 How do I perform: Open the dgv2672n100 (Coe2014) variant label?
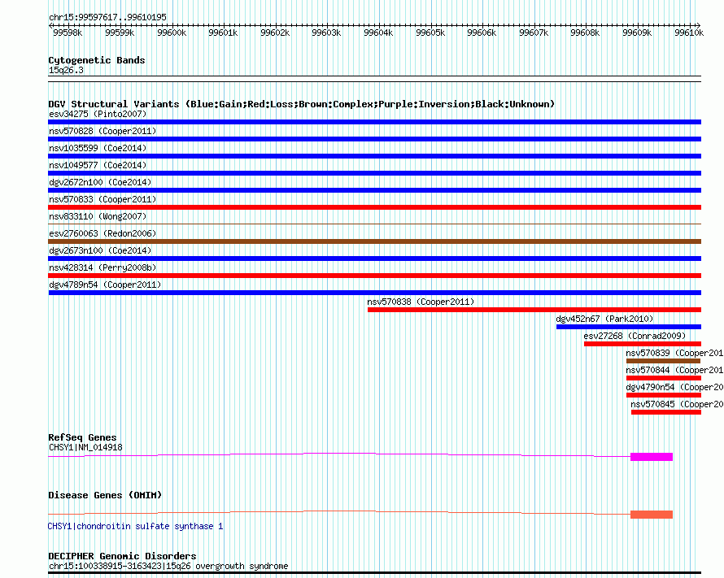(99, 182)
